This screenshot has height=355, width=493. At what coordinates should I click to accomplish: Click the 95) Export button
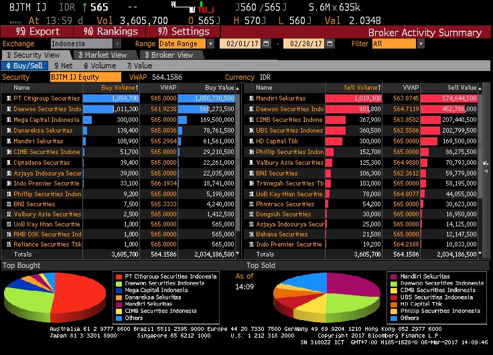pyautogui.click(x=37, y=31)
